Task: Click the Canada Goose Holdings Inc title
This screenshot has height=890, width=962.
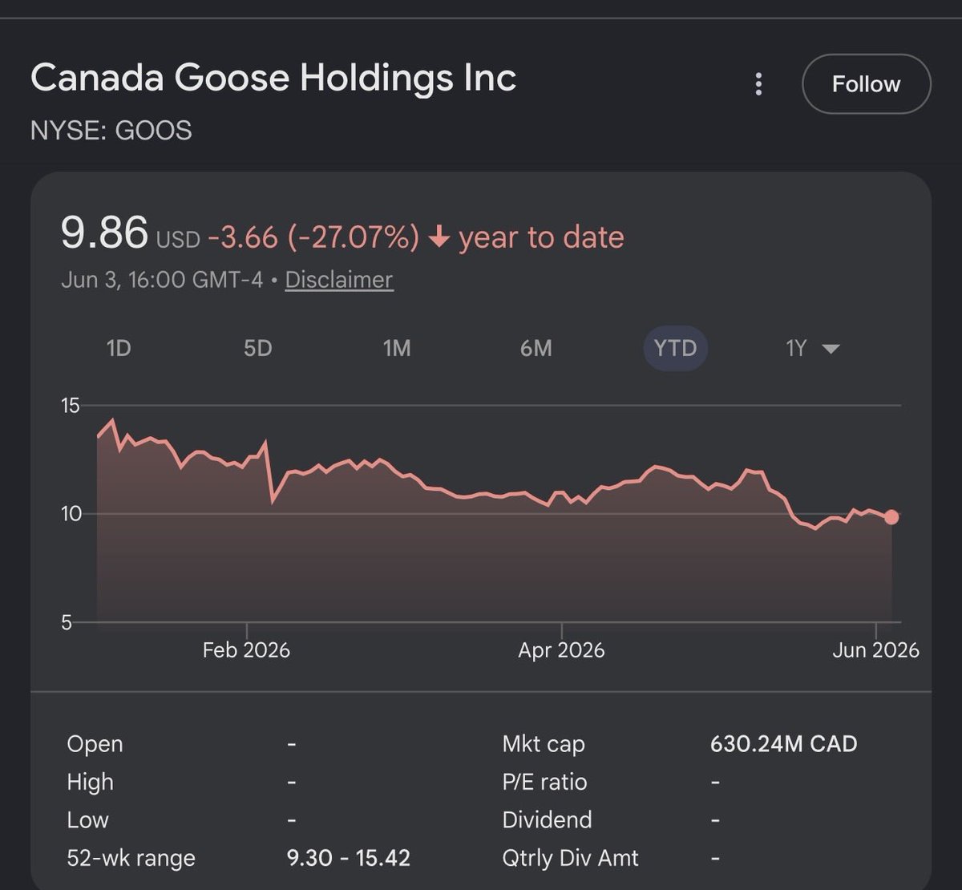Action: 273,79
